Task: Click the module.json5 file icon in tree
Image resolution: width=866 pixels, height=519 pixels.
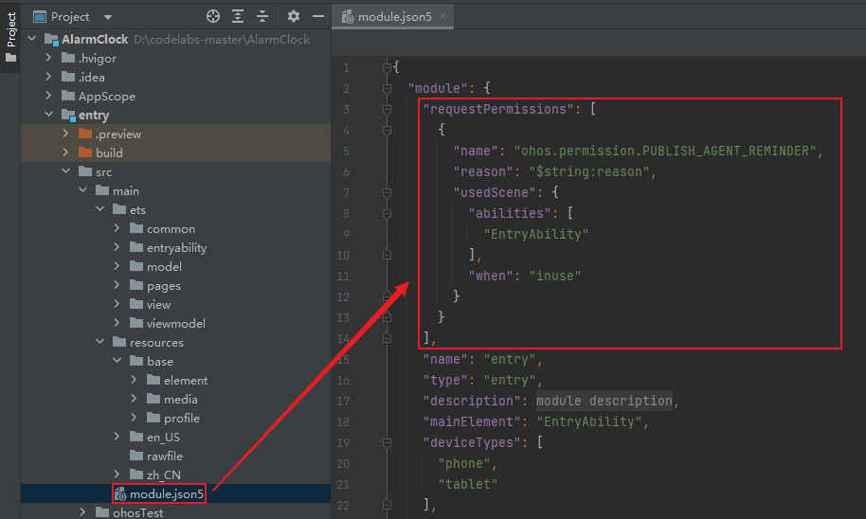Action: tap(120, 494)
